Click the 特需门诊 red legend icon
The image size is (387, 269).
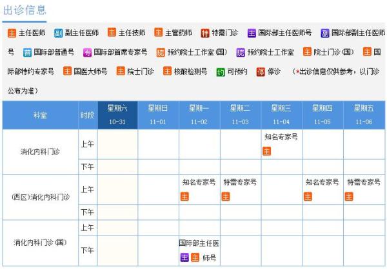pos(205,33)
